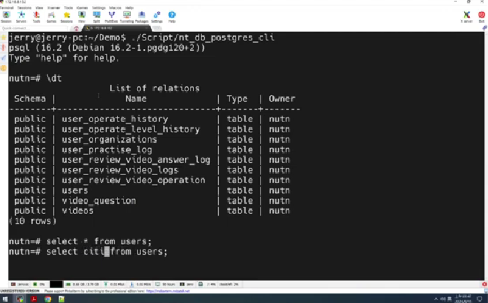Click the jerry-pc hostname status entry
Screen dimensions: 488x303
20,284
